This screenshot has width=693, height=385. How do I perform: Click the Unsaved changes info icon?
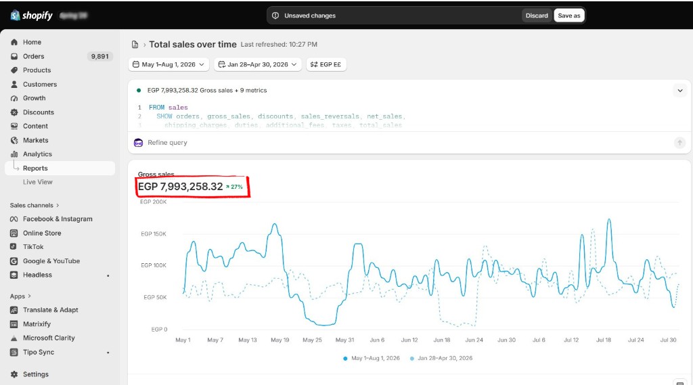click(275, 16)
